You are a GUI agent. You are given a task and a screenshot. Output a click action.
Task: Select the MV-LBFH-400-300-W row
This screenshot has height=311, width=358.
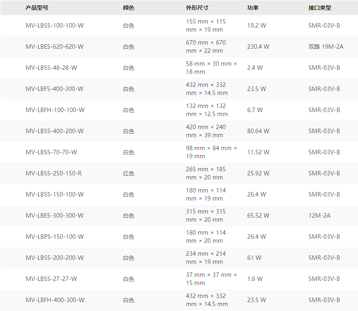click(x=55, y=300)
